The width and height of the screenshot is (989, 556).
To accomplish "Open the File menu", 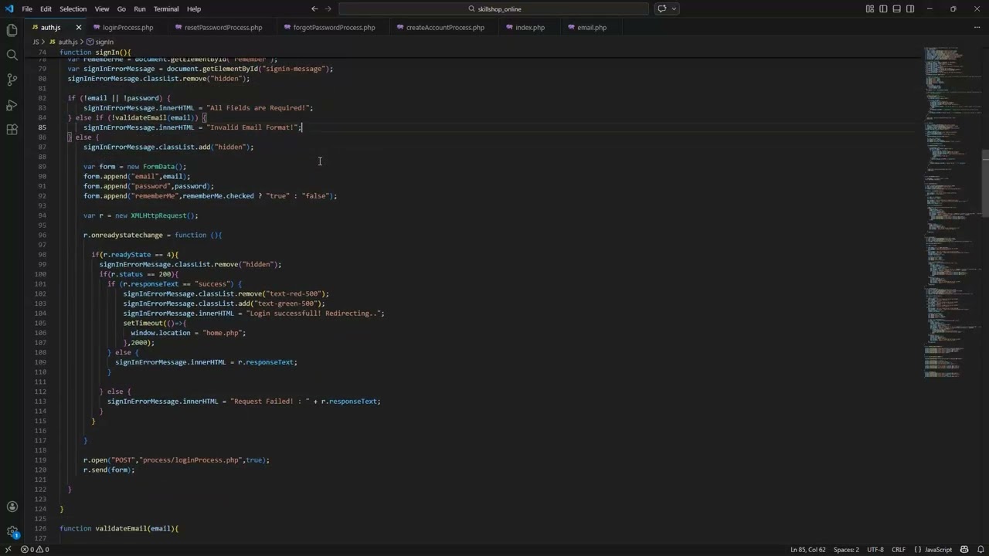I will (27, 8).
